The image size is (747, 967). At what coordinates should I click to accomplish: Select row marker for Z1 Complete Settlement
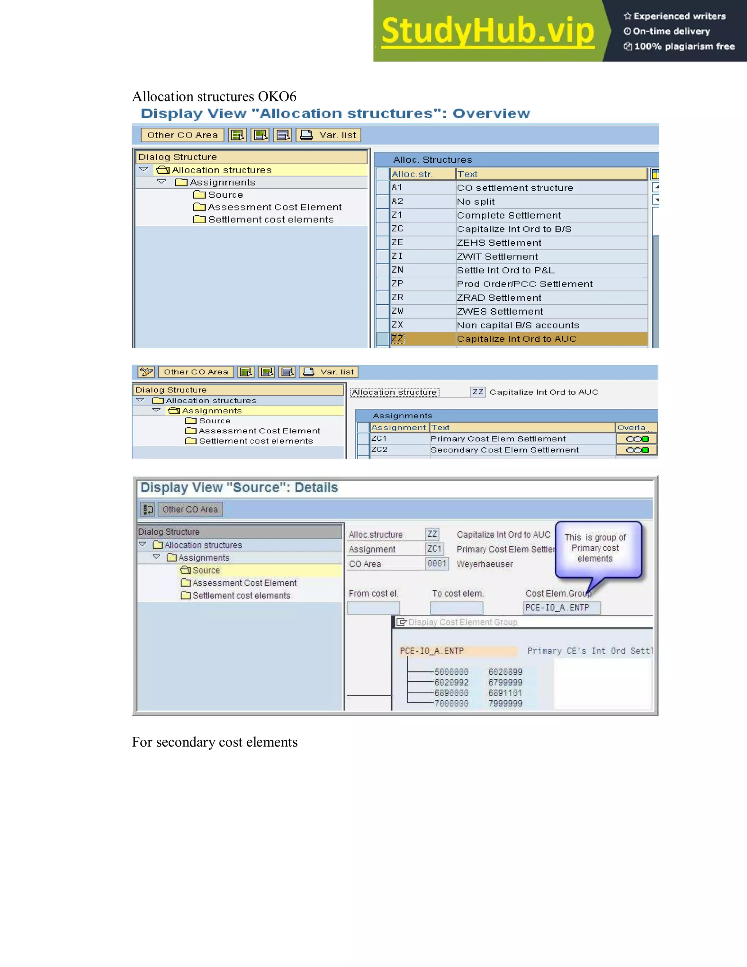click(382, 215)
